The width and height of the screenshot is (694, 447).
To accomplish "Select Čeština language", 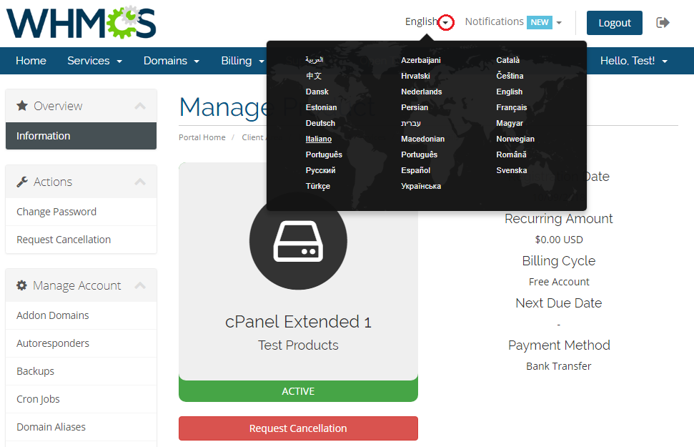I will coord(510,76).
